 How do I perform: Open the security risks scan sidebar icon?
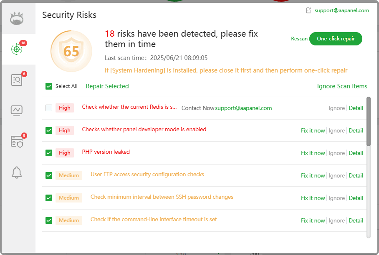17,49
